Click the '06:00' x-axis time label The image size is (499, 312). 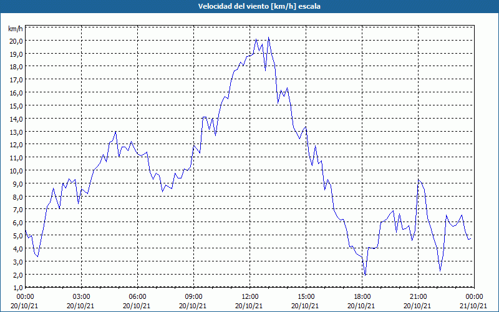(x=137, y=297)
